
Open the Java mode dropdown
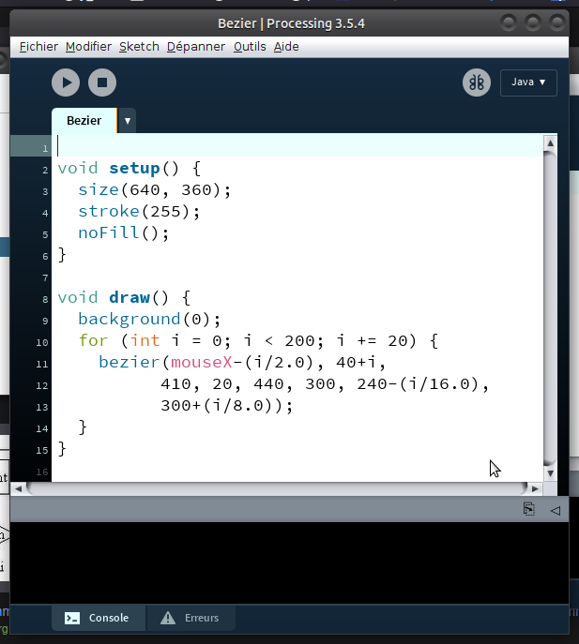[528, 82]
